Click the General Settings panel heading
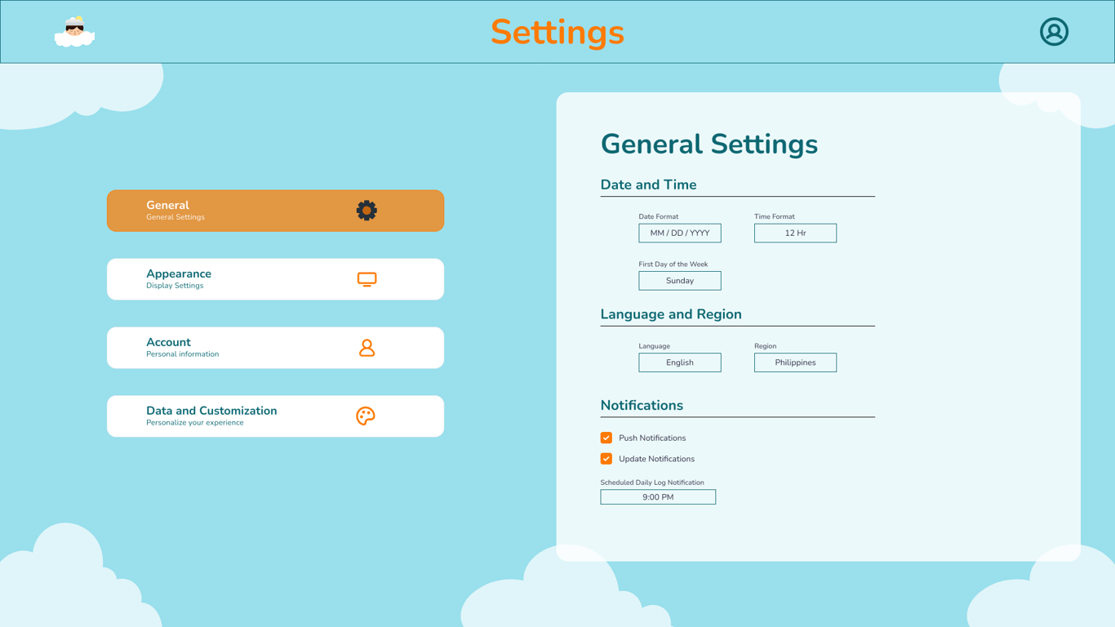This screenshot has height=627, width=1115. (709, 145)
